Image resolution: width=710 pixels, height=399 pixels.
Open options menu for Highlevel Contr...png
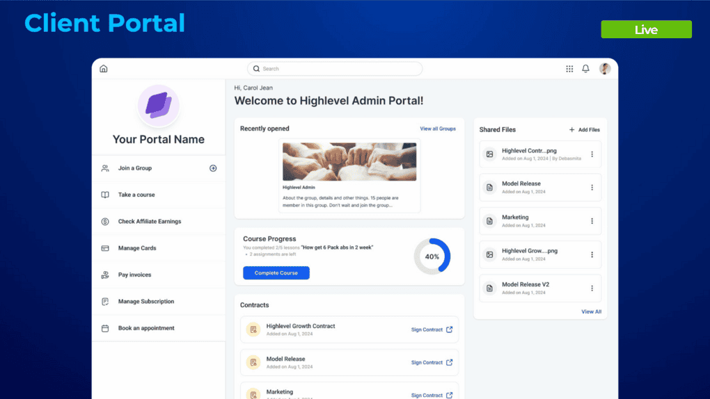592,154
